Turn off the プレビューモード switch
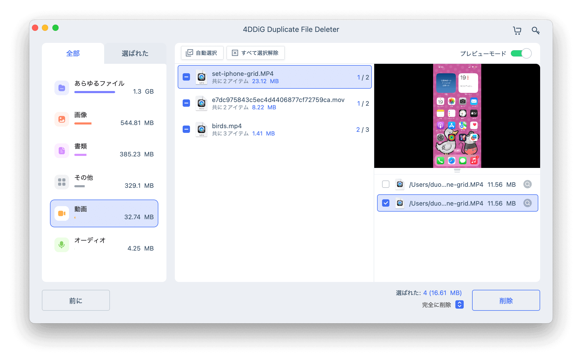This screenshot has width=582, height=362. tap(521, 54)
